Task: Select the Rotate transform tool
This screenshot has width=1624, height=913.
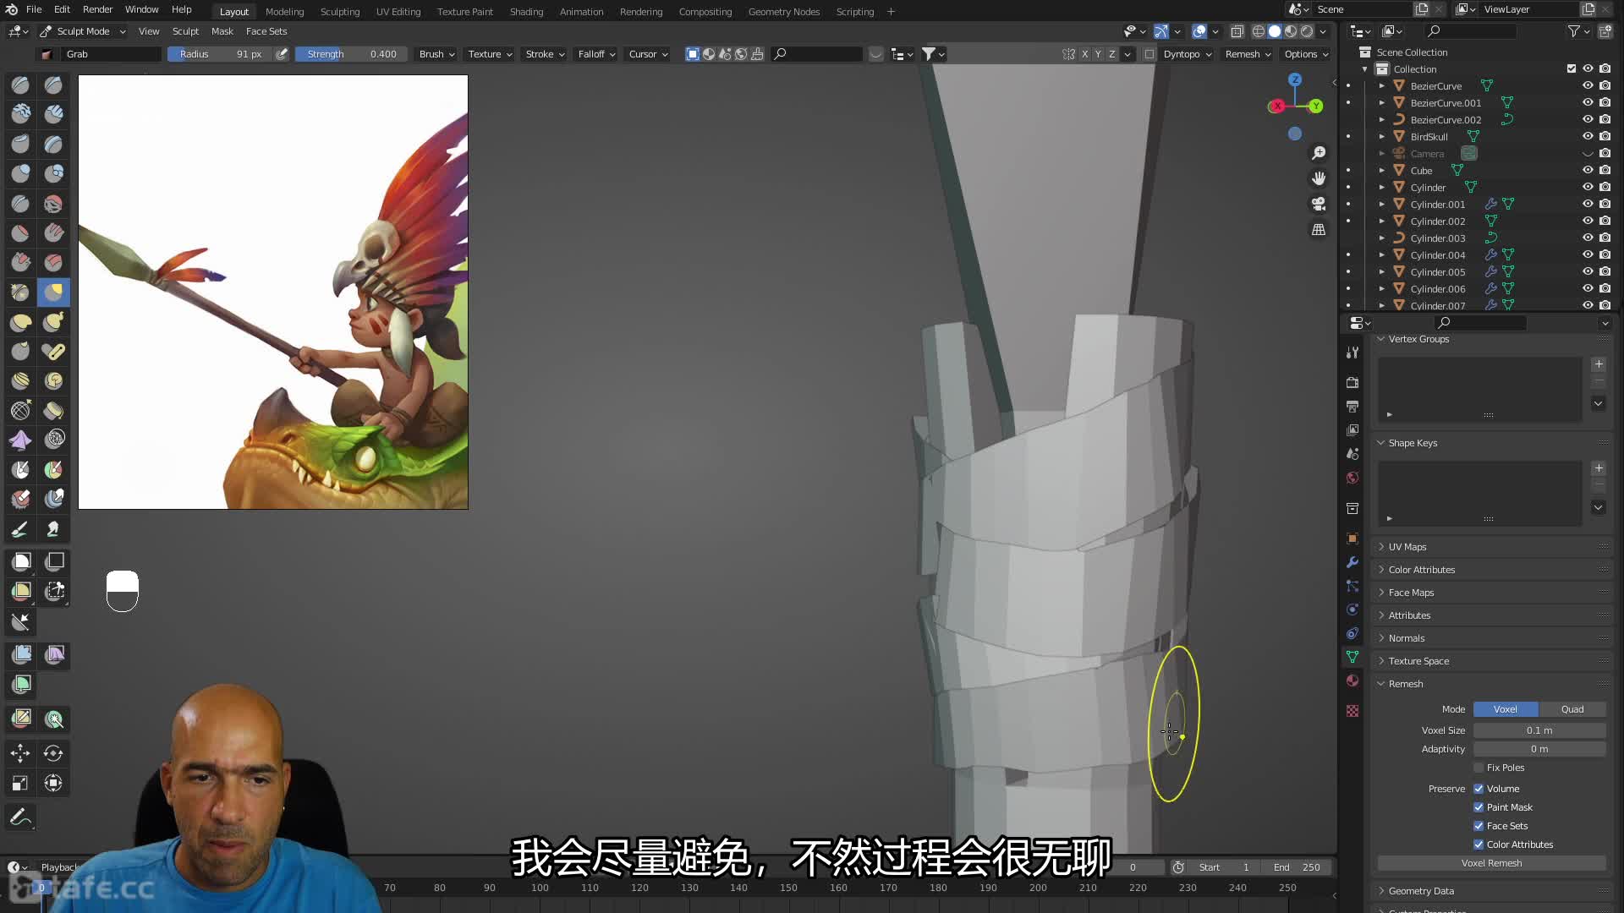Action: tap(53, 753)
